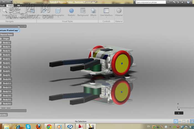Open Firefox from the taskbar
The height and width of the screenshot is (129, 194).
tap(39, 127)
